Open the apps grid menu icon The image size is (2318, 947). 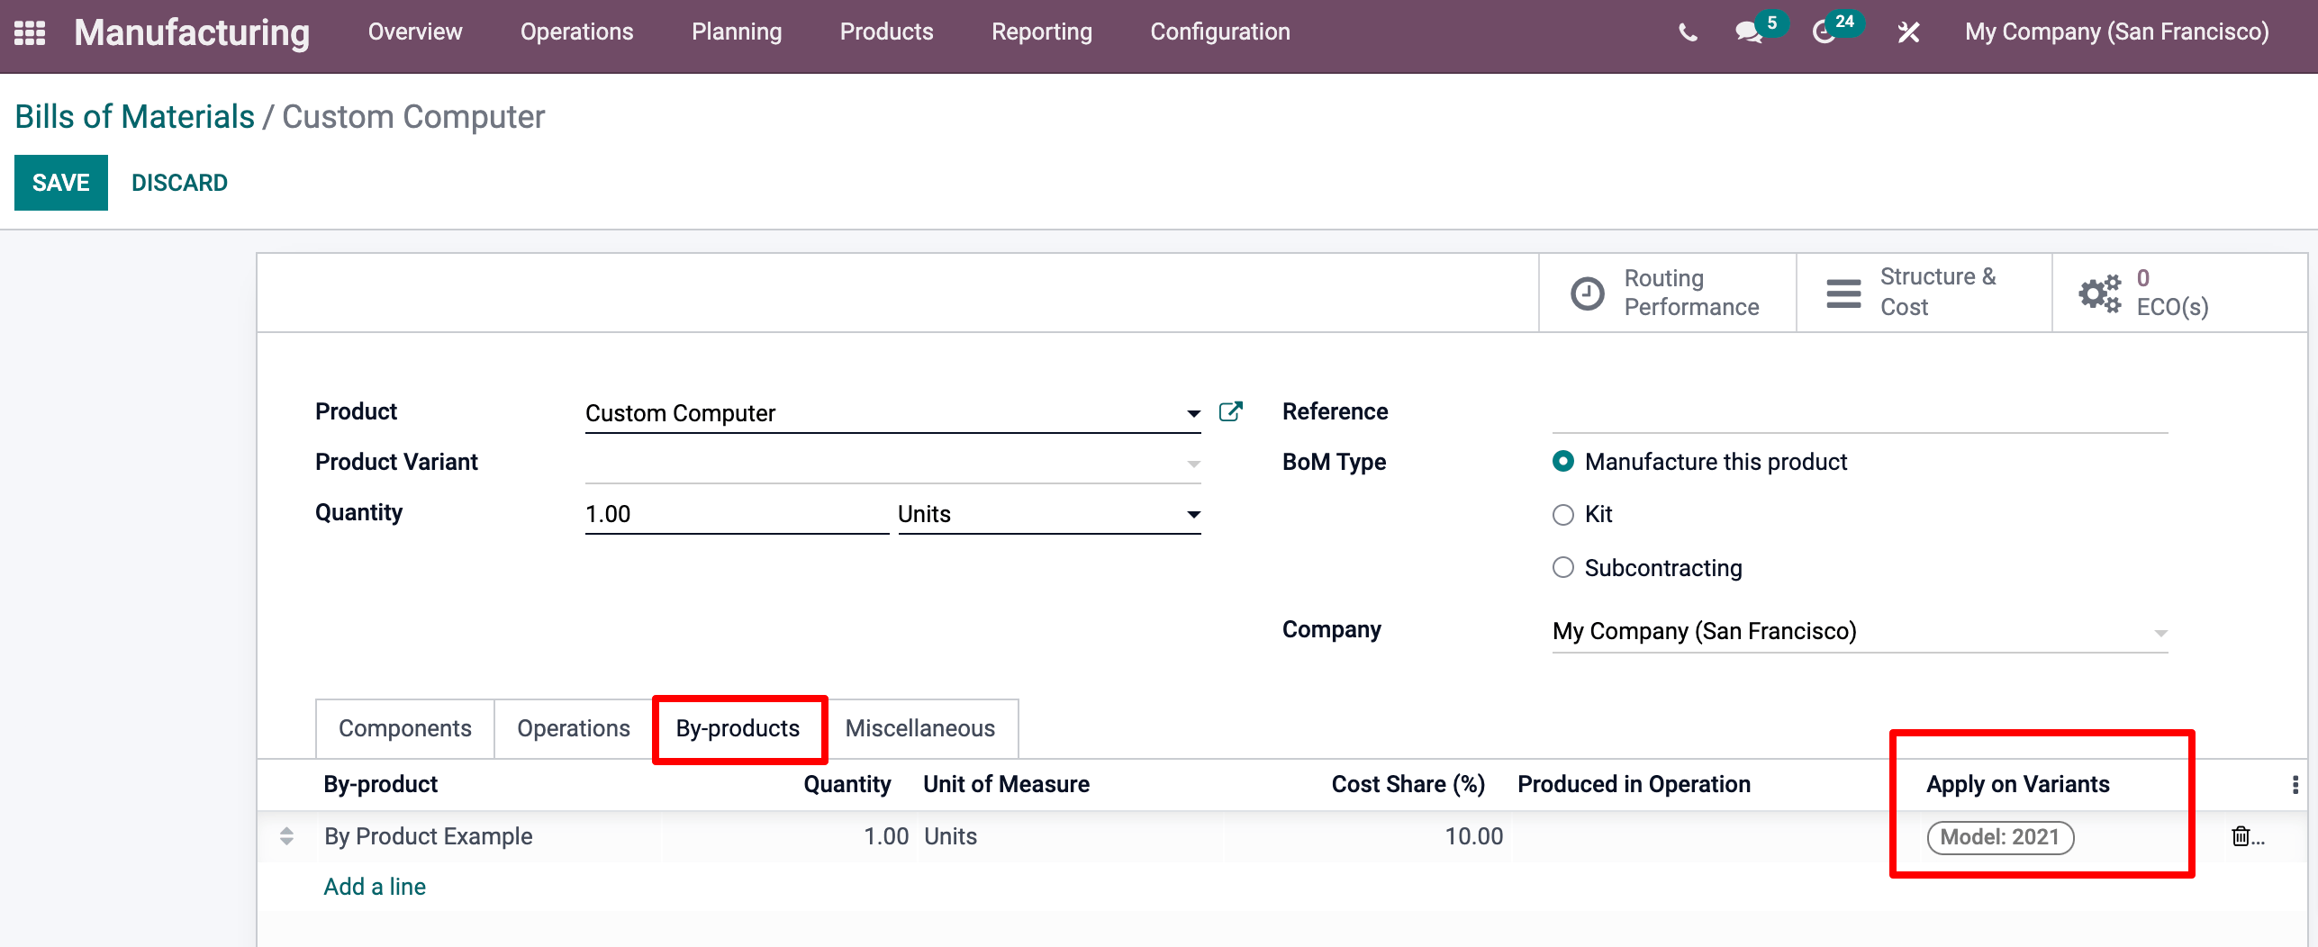(30, 32)
